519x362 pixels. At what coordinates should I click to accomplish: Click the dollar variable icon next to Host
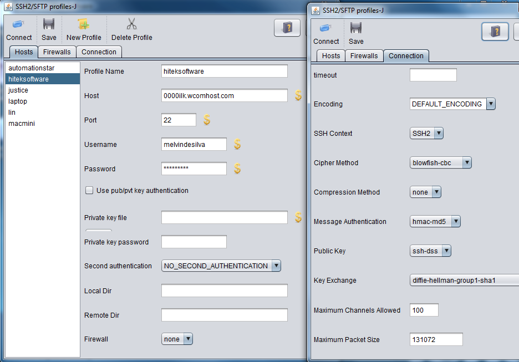pyautogui.click(x=298, y=95)
